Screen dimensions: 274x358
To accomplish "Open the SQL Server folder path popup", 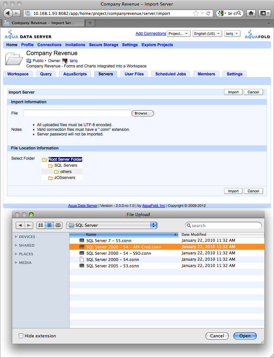I will (111, 225).
